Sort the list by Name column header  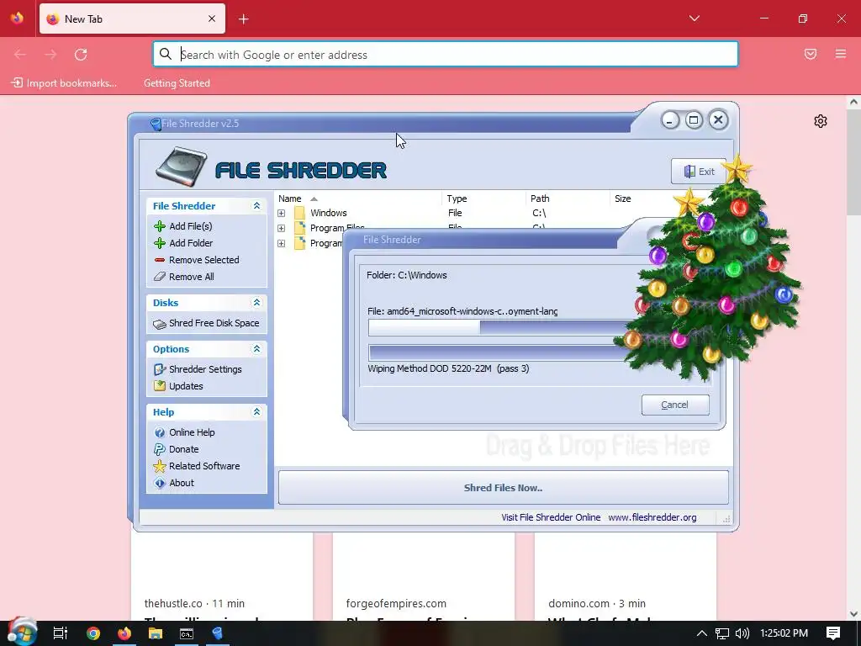[358, 199]
